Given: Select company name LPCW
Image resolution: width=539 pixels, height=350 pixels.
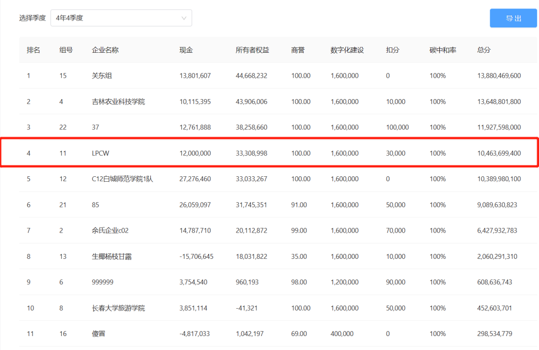Looking at the screenshot, I should point(100,153).
